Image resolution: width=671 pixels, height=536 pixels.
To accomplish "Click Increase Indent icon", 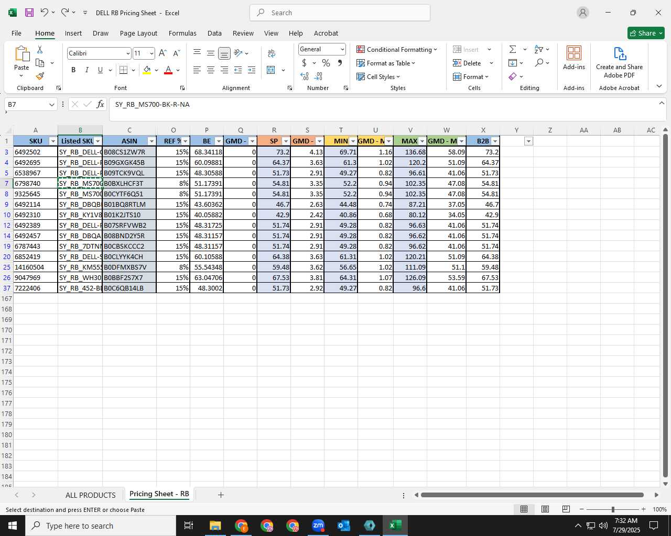I will pyautogui.click(x=252, y=70).
